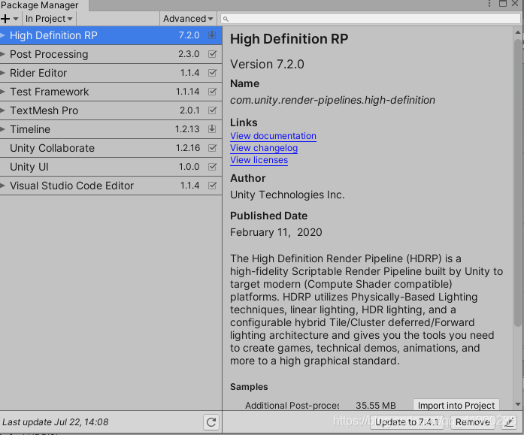
Task: Click the 35.55 MB sample size
Action: (x=376, y=406)
